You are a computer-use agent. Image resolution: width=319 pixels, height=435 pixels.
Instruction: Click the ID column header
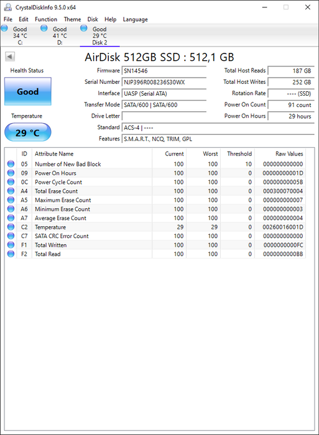24,153
